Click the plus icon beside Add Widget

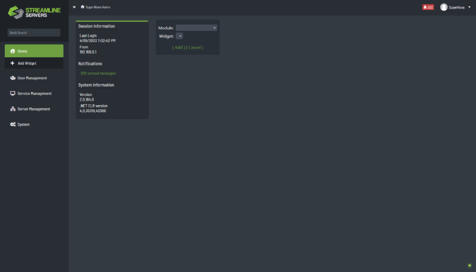(12, 63)
